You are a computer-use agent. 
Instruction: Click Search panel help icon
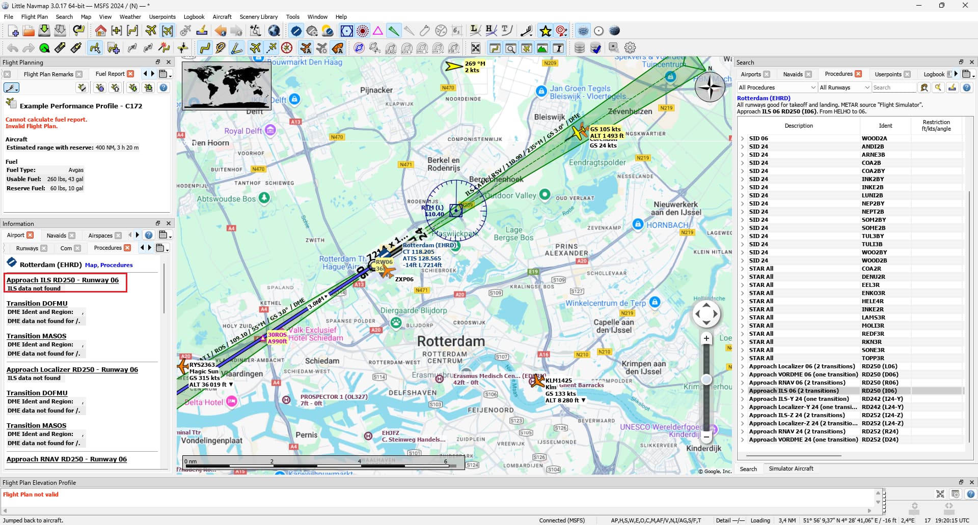pyautogui.click(x=966, y=87)
